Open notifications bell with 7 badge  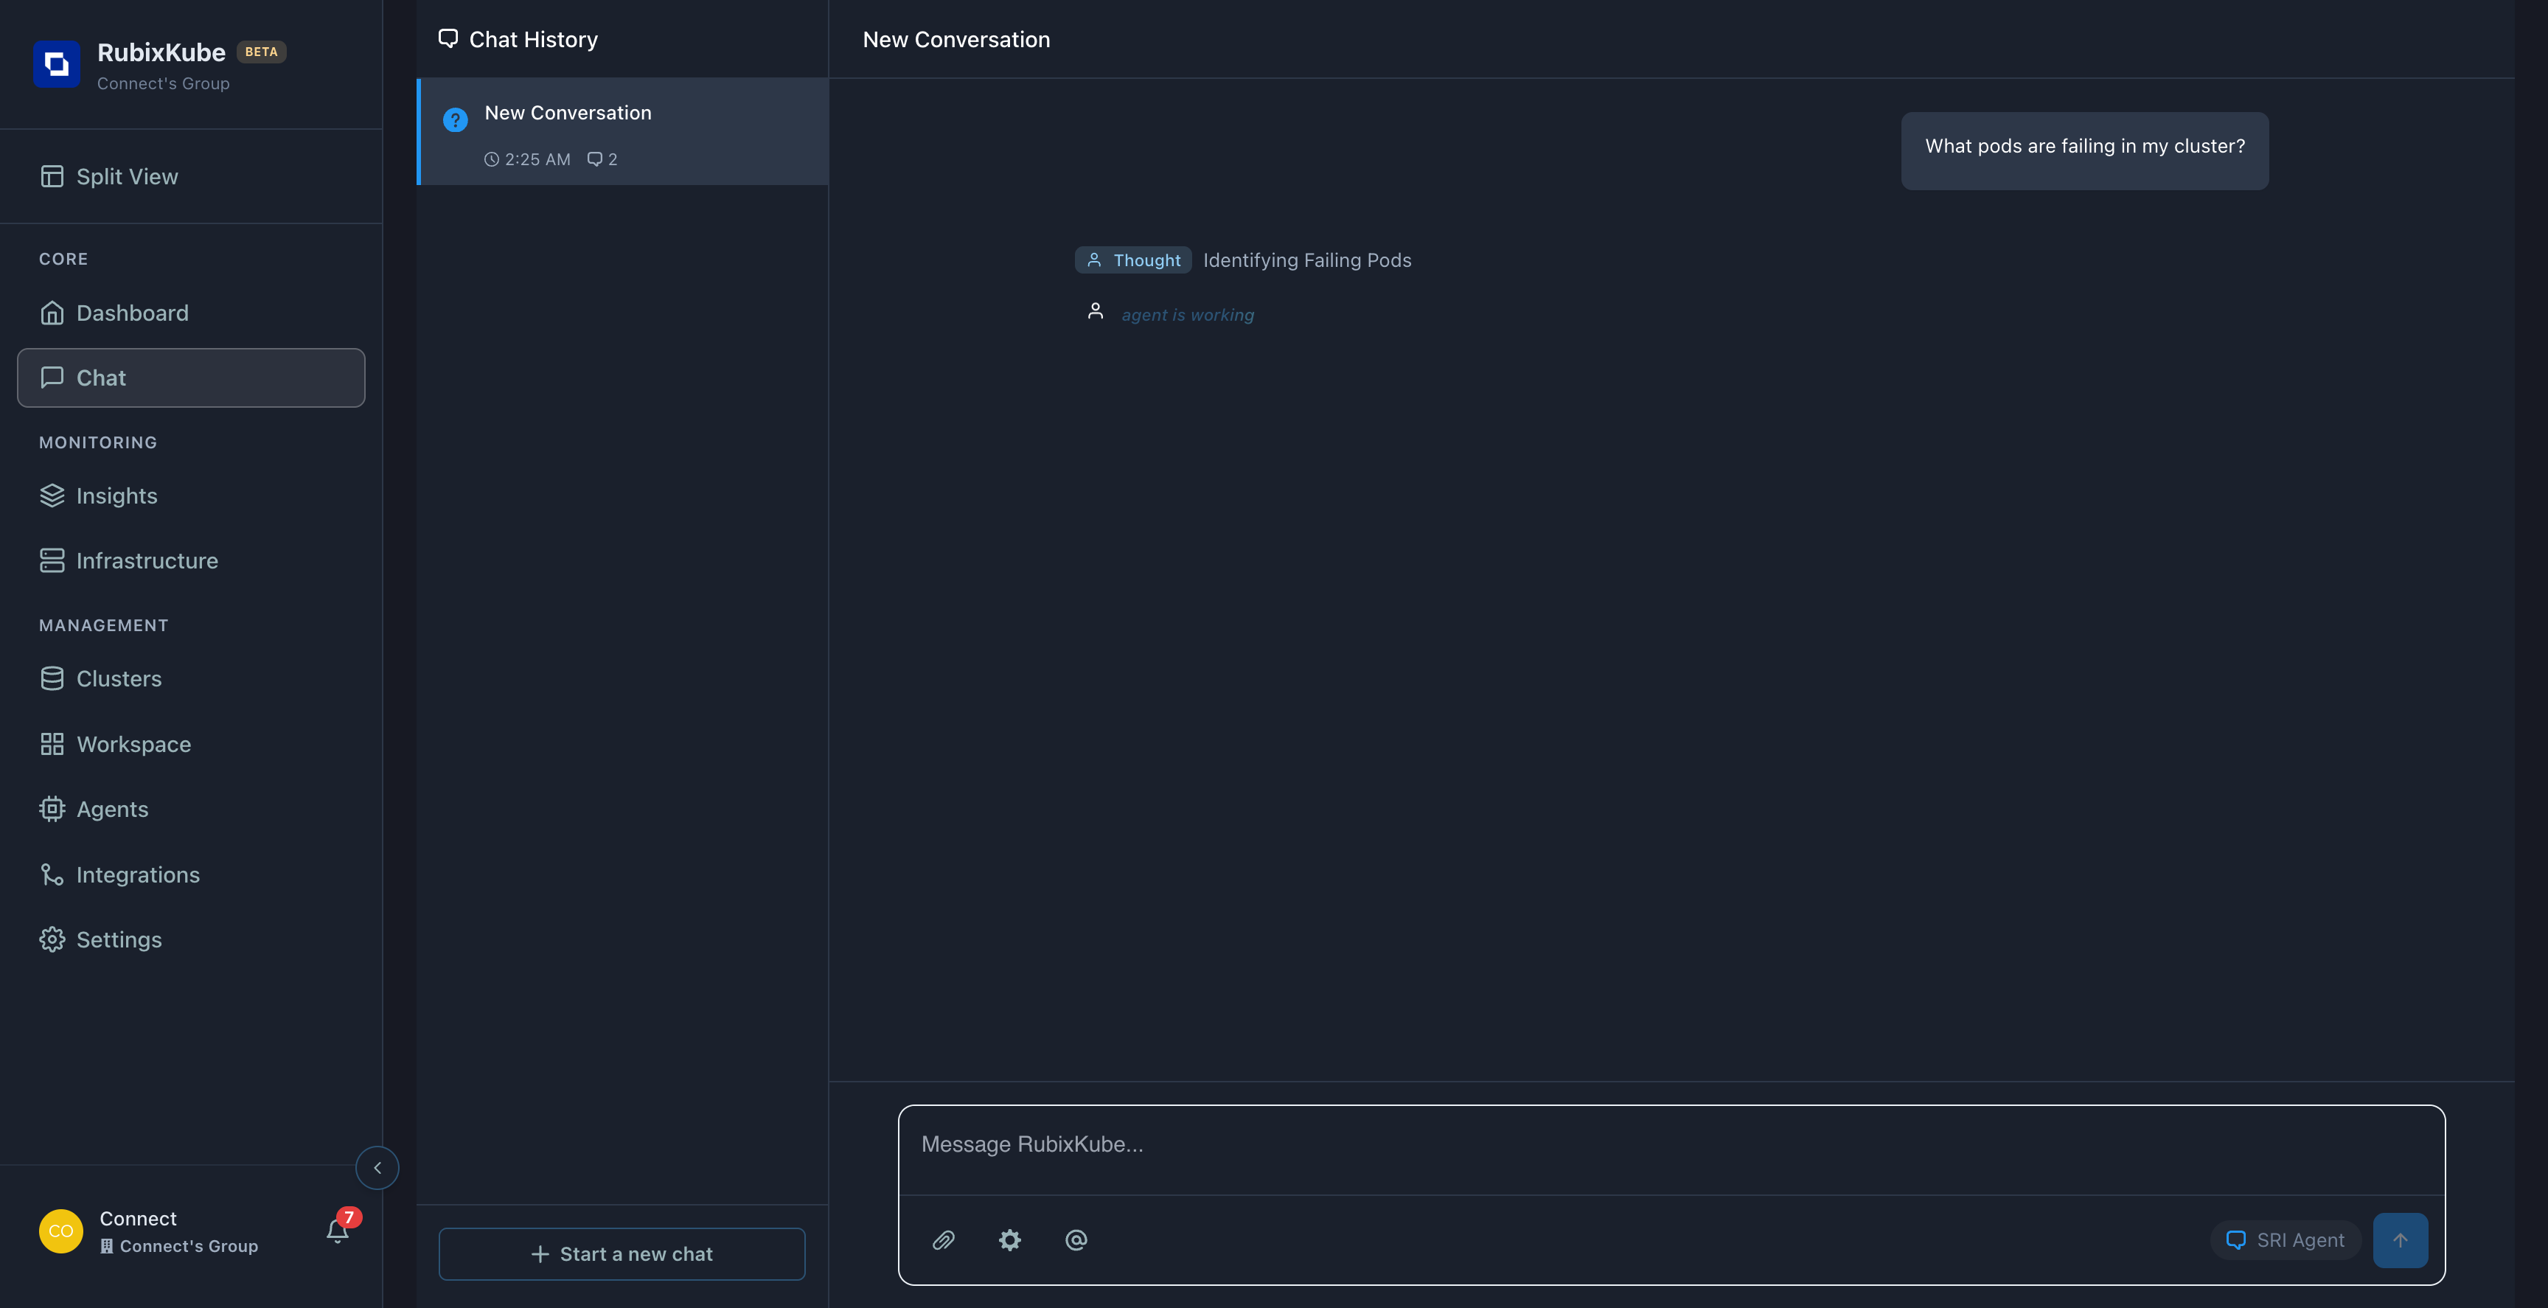[337, 1230]
